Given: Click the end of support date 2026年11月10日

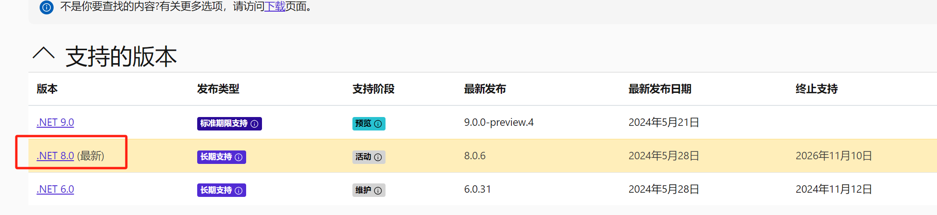Looking at the screenshot, I should 834,156.
